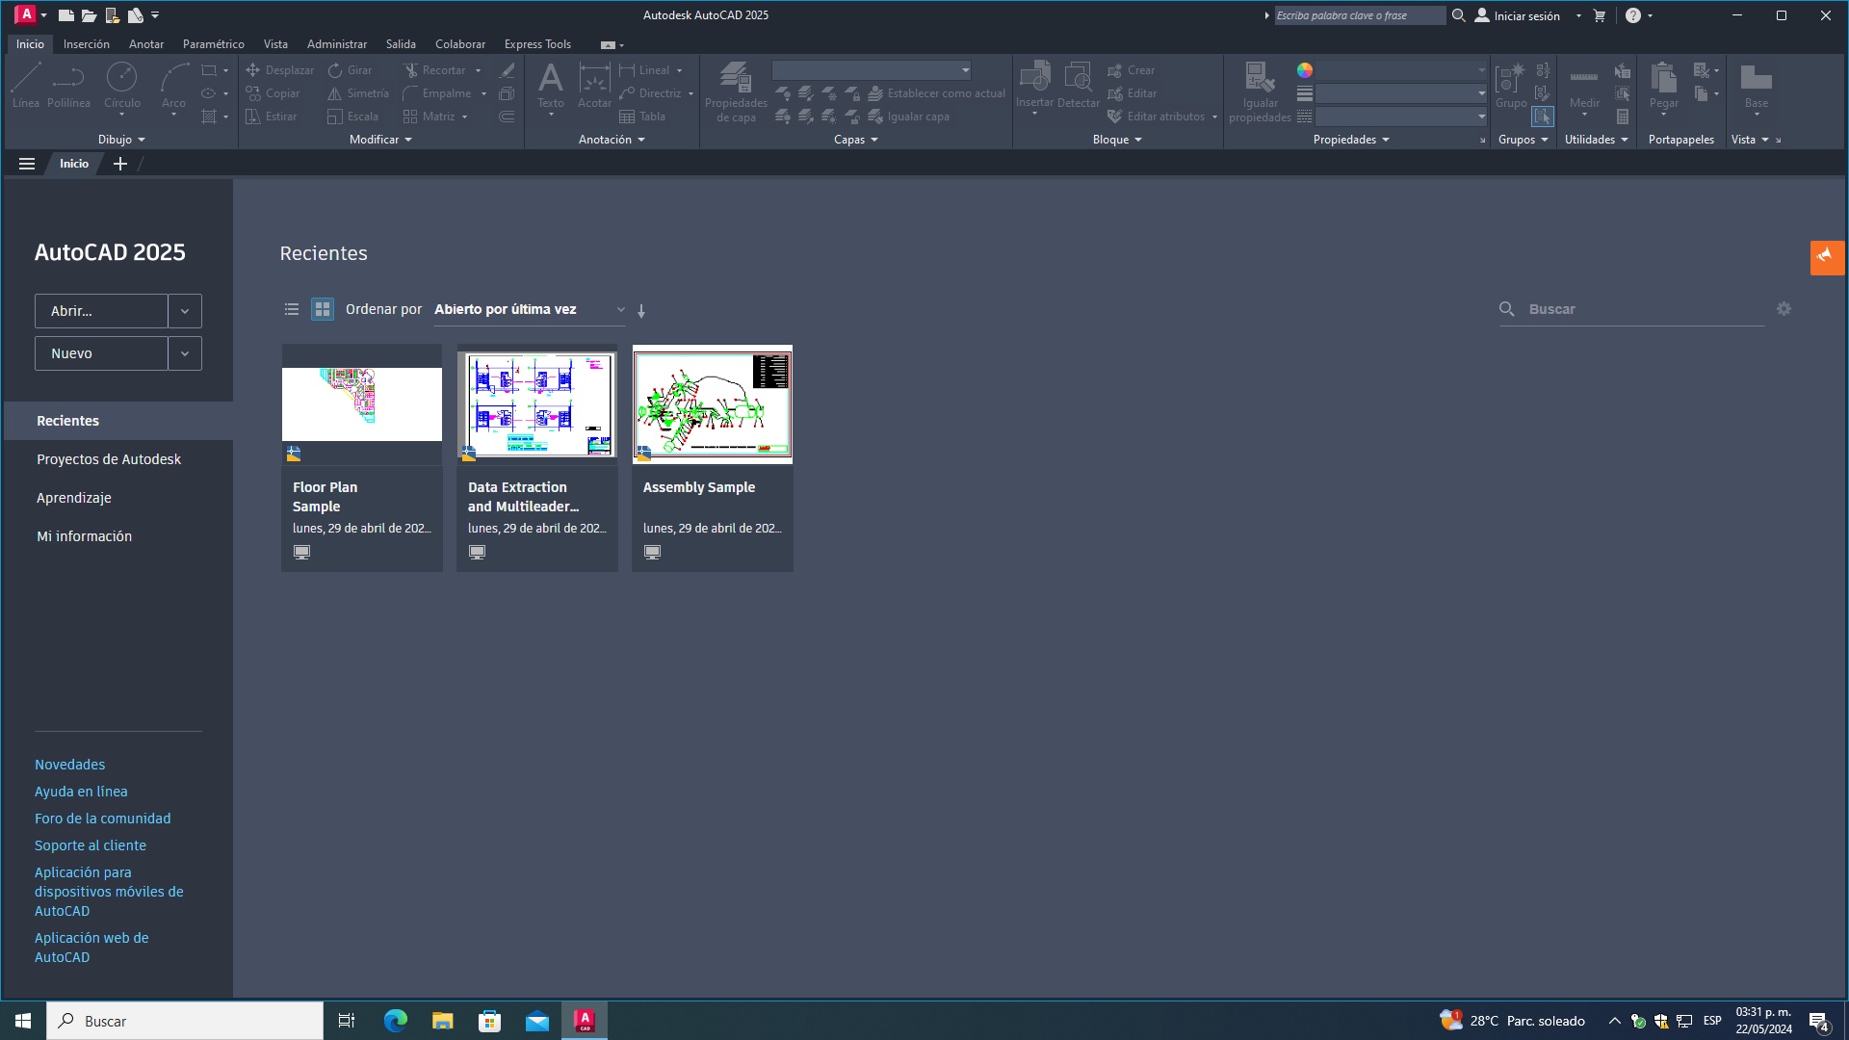Expand the Modificar panel
Image resolution: width=1849 pixels, height=1040 pixels.
[x=380, y=140]
